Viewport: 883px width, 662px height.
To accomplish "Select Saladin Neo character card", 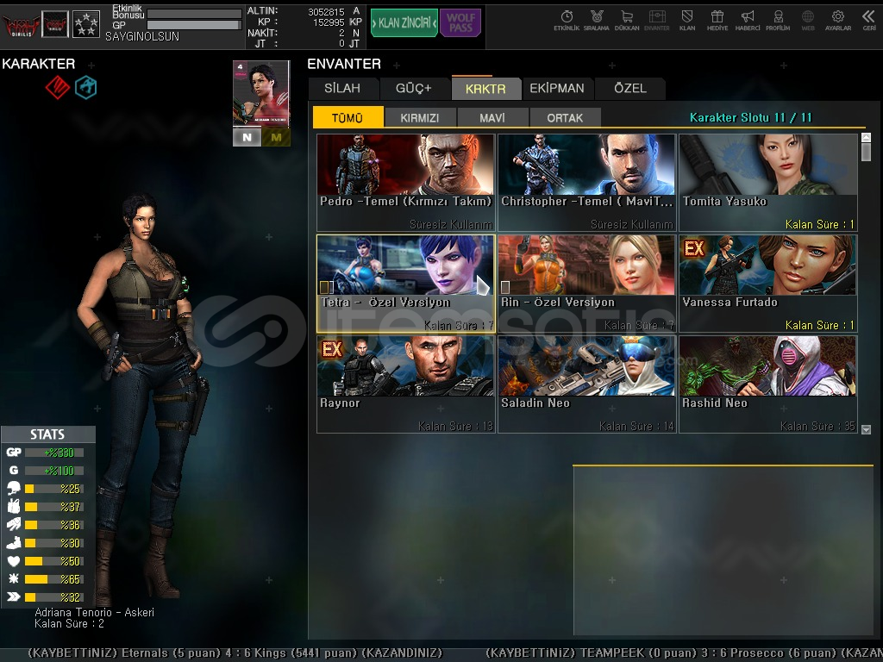I will click(586, 384).
